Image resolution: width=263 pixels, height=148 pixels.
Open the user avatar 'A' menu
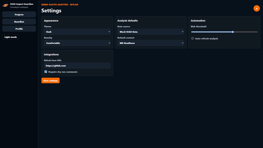(256, 8)
